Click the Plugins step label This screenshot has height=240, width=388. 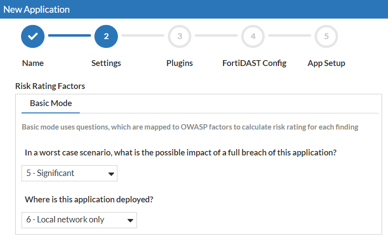(x=180, y=63)
